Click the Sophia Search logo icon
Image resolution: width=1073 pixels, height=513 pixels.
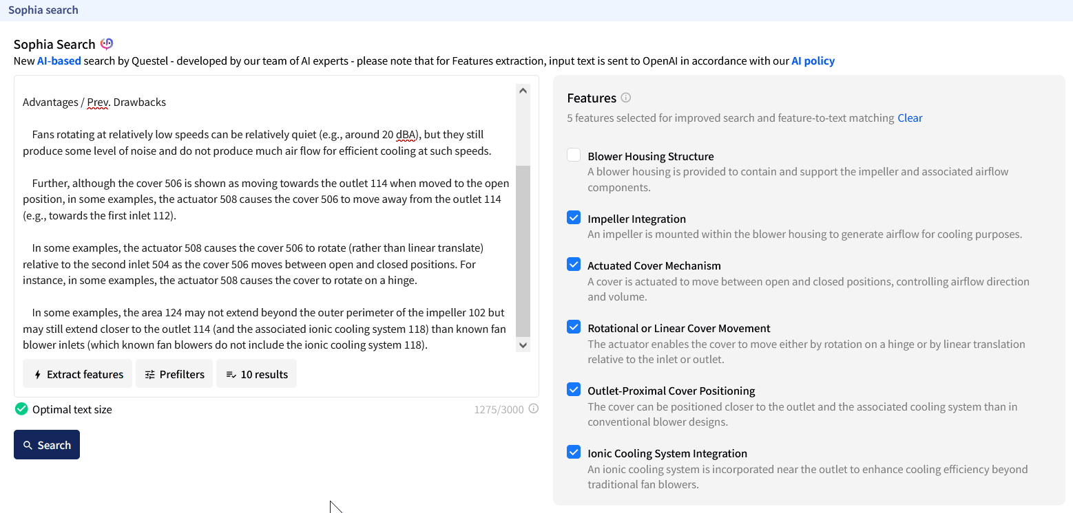click(107, 44)
